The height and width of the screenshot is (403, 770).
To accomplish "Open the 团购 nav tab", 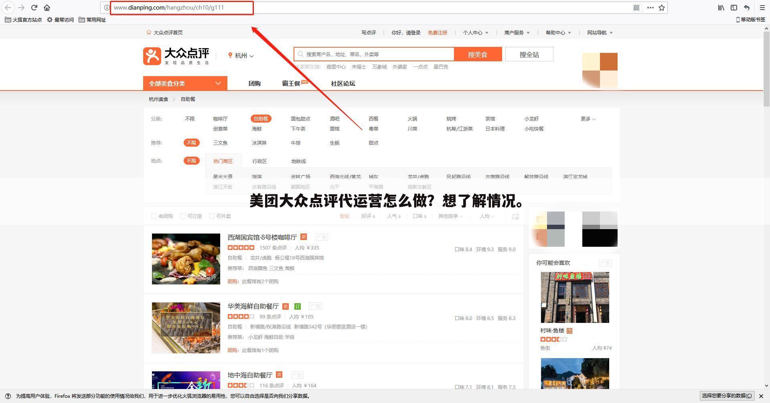I will tap(255, 83).
